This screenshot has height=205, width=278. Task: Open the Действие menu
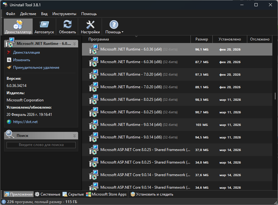click(28, 14)
